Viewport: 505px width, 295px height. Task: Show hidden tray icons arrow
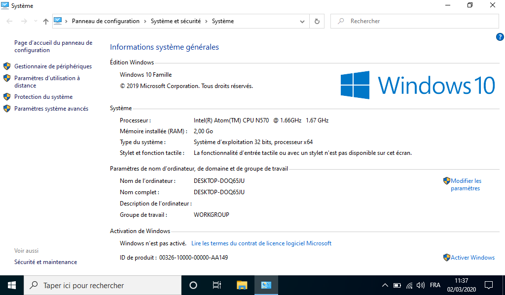[x=385, y=285]
